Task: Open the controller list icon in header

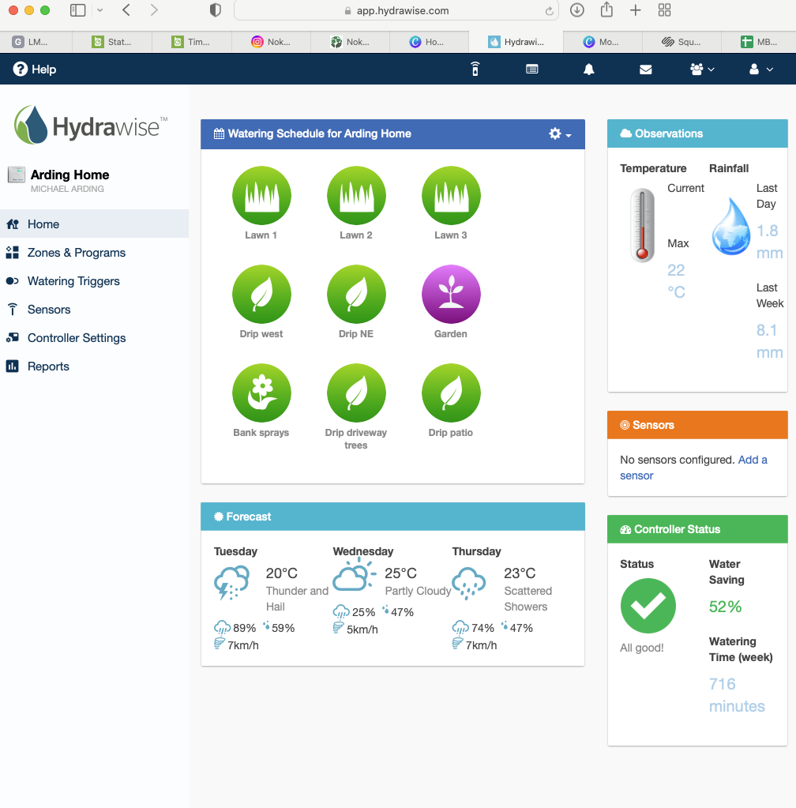Action: tap(532, 70)
